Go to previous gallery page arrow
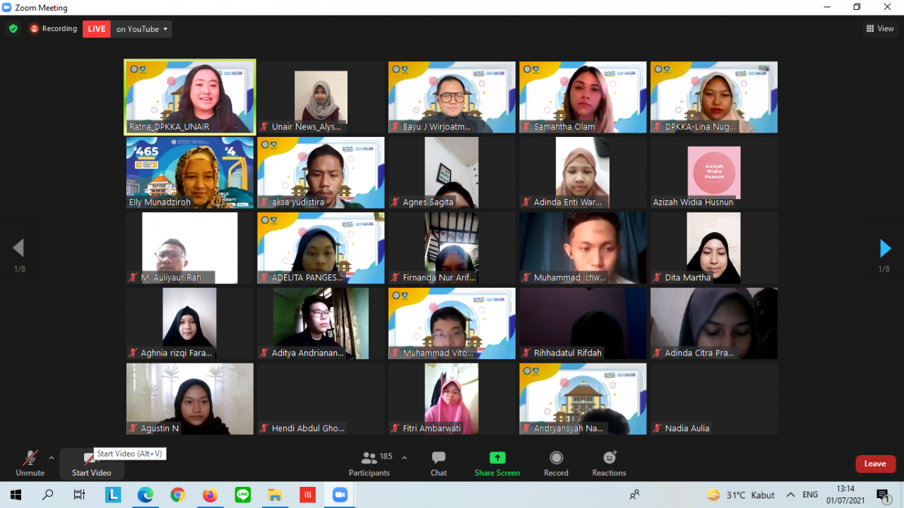Screen dimensions: 904x508 [19, 248]
